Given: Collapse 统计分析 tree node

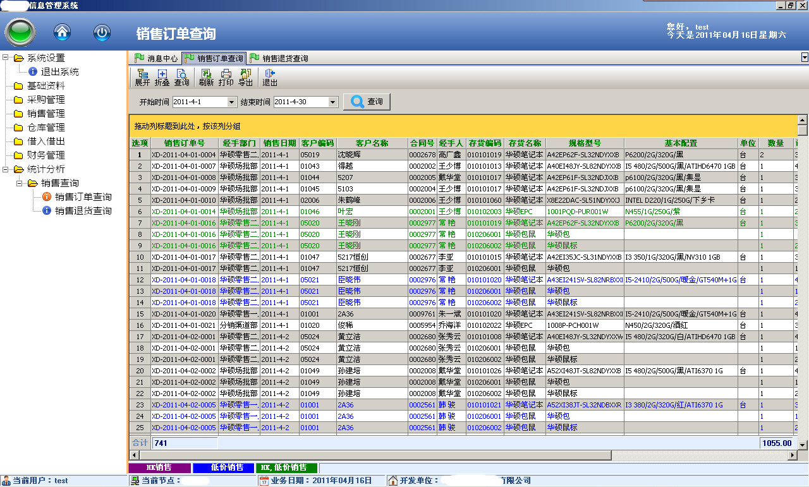Looking at the screenshot, I should click(5, 169).
